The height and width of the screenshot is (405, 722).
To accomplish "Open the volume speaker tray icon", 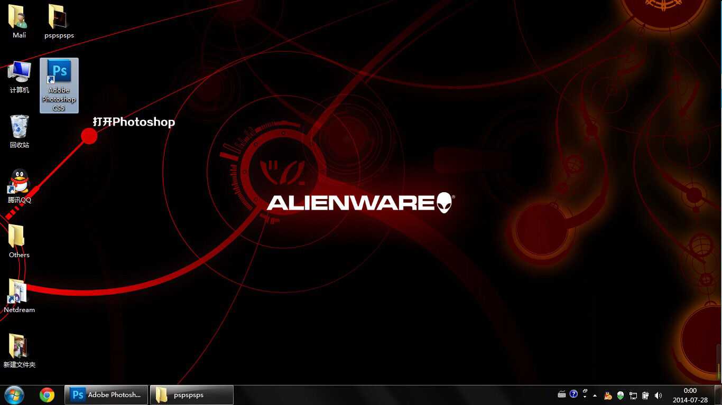I will point(658,395).
